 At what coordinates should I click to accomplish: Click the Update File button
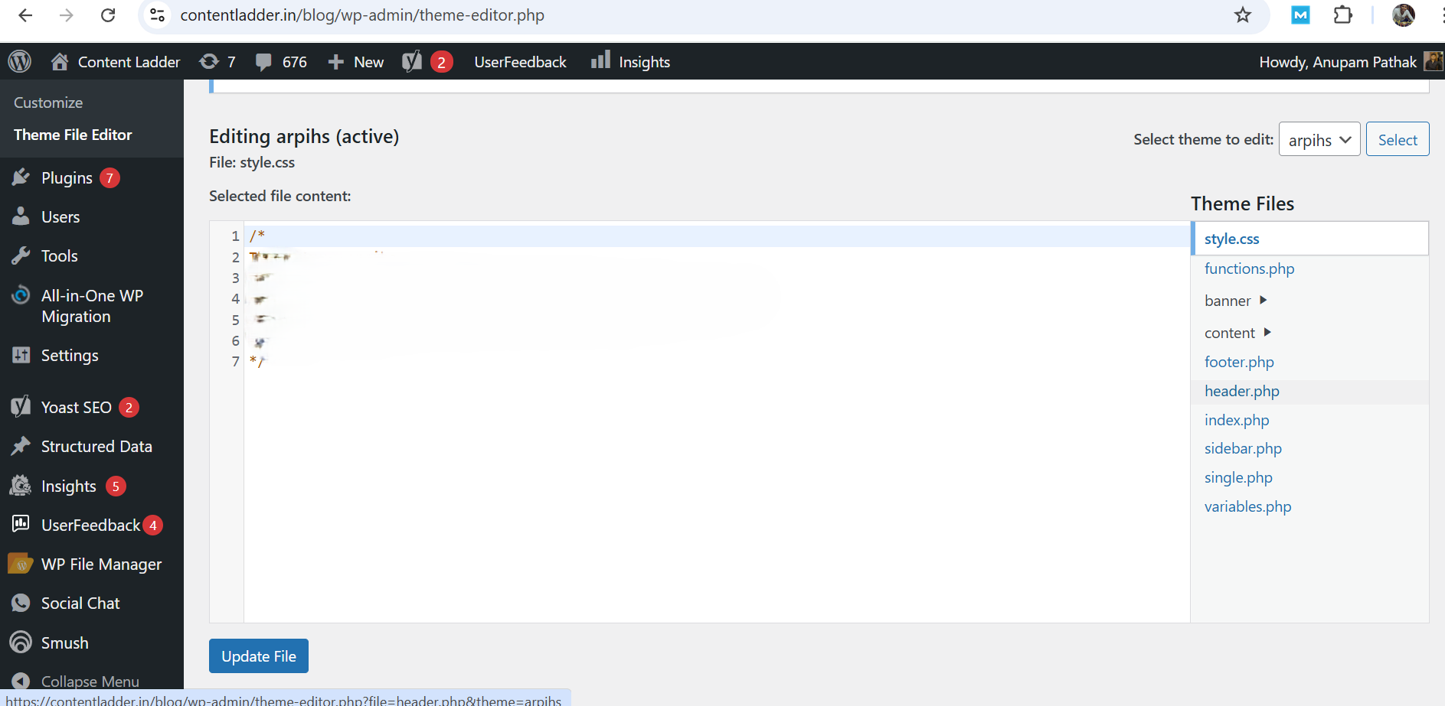pos(259,656)
